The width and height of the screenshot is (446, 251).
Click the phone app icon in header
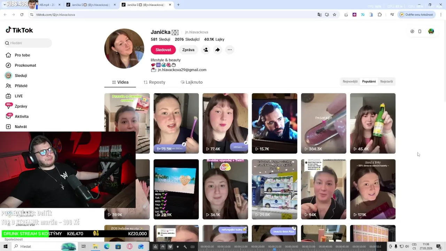(x=420, y=31)
